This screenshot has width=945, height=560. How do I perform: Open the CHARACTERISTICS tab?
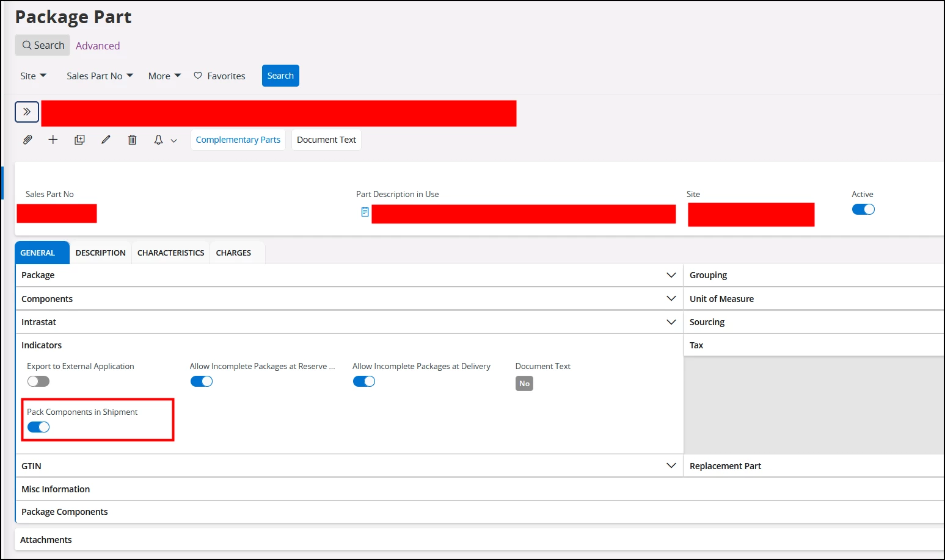pos(171,253)
